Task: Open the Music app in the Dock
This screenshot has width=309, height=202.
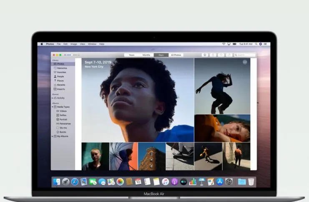Action: pos(166,182)
